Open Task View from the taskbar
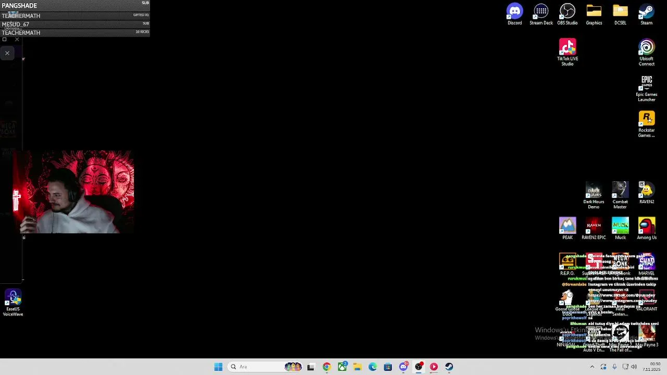Screen dimensions: 667x375 pyautogui.click(x=311, y=367)
